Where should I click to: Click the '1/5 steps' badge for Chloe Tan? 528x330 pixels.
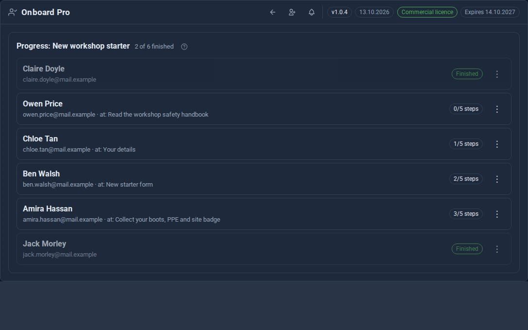(x=466, y=144)
